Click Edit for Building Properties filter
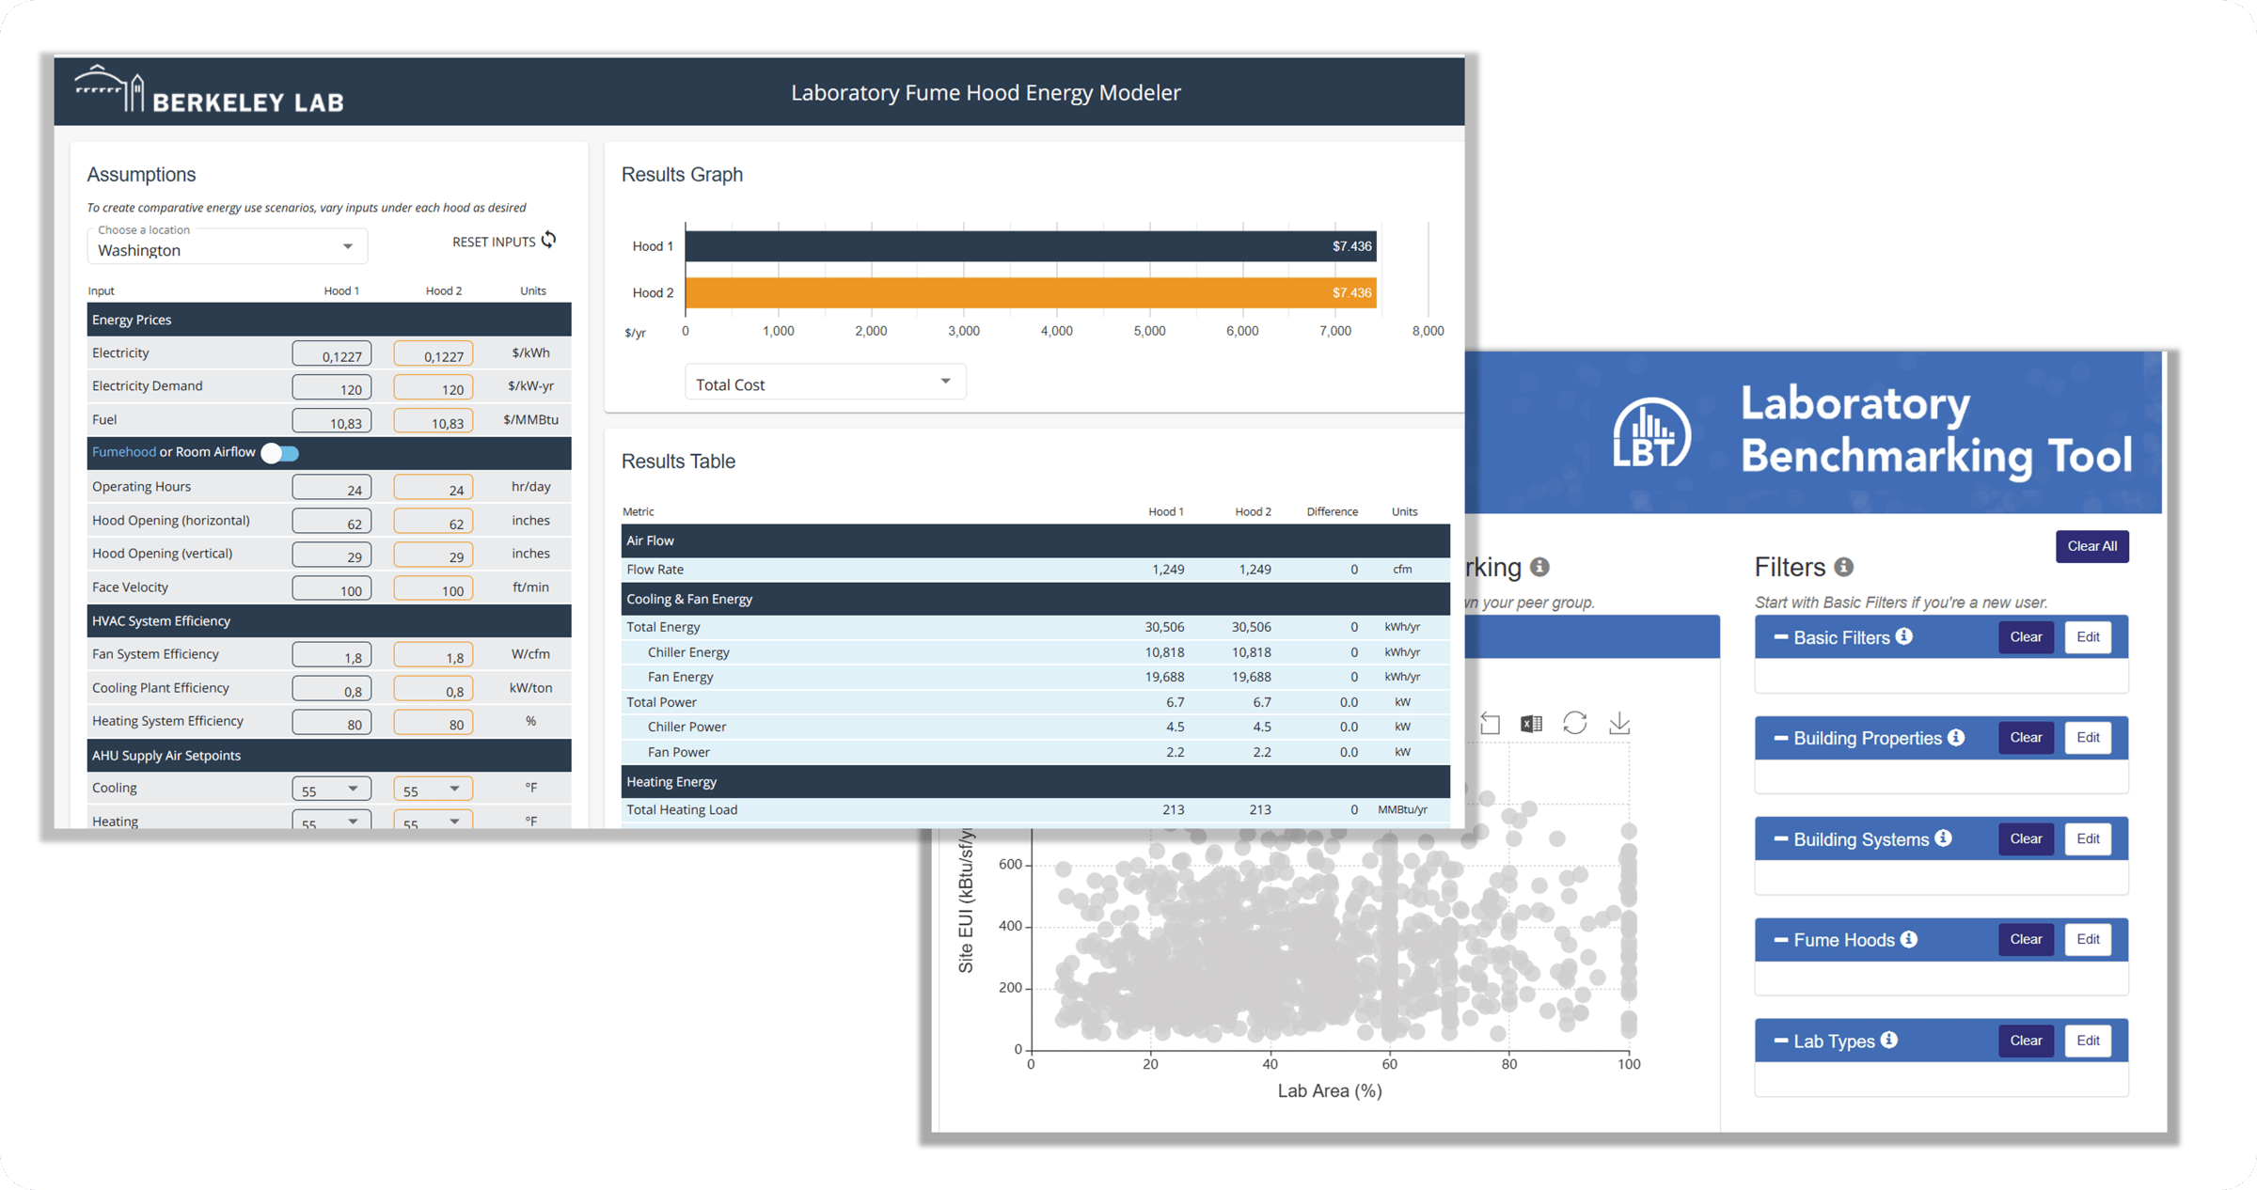 (x=2088, y=738)
